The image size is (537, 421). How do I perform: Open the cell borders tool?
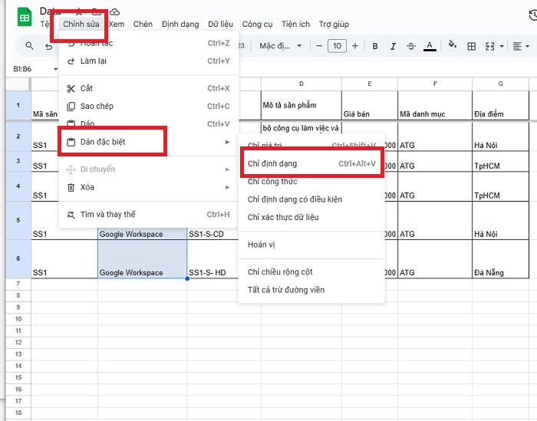coord(471,46)
